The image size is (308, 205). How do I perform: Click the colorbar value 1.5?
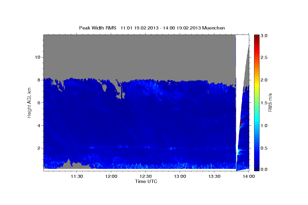coord(264,103)
